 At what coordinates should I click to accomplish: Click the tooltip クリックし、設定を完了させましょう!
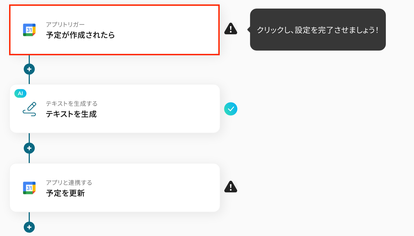tap(318, 30)
